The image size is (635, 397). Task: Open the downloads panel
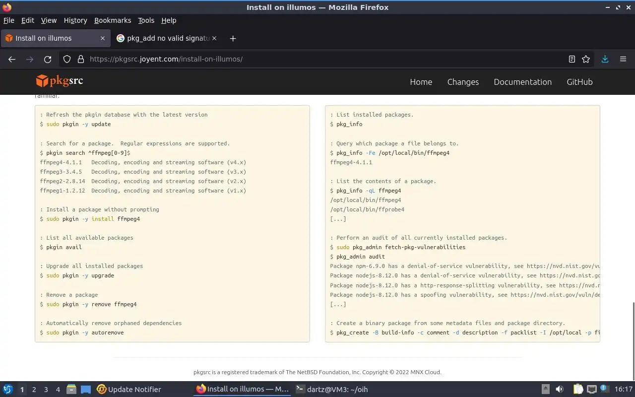point(605,59)
